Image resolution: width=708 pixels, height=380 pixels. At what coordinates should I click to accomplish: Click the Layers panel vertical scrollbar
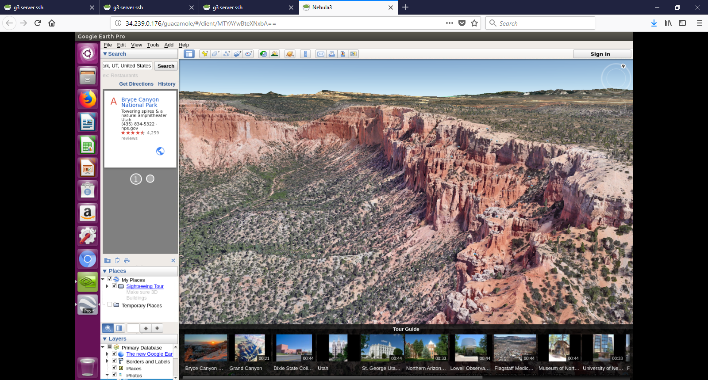tap(175, 362)
